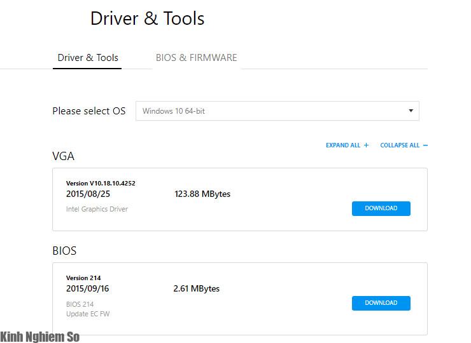Click the Intel Graphics Driver description
The width and height of the screenshot is (471, 343).
pos(97,209)
